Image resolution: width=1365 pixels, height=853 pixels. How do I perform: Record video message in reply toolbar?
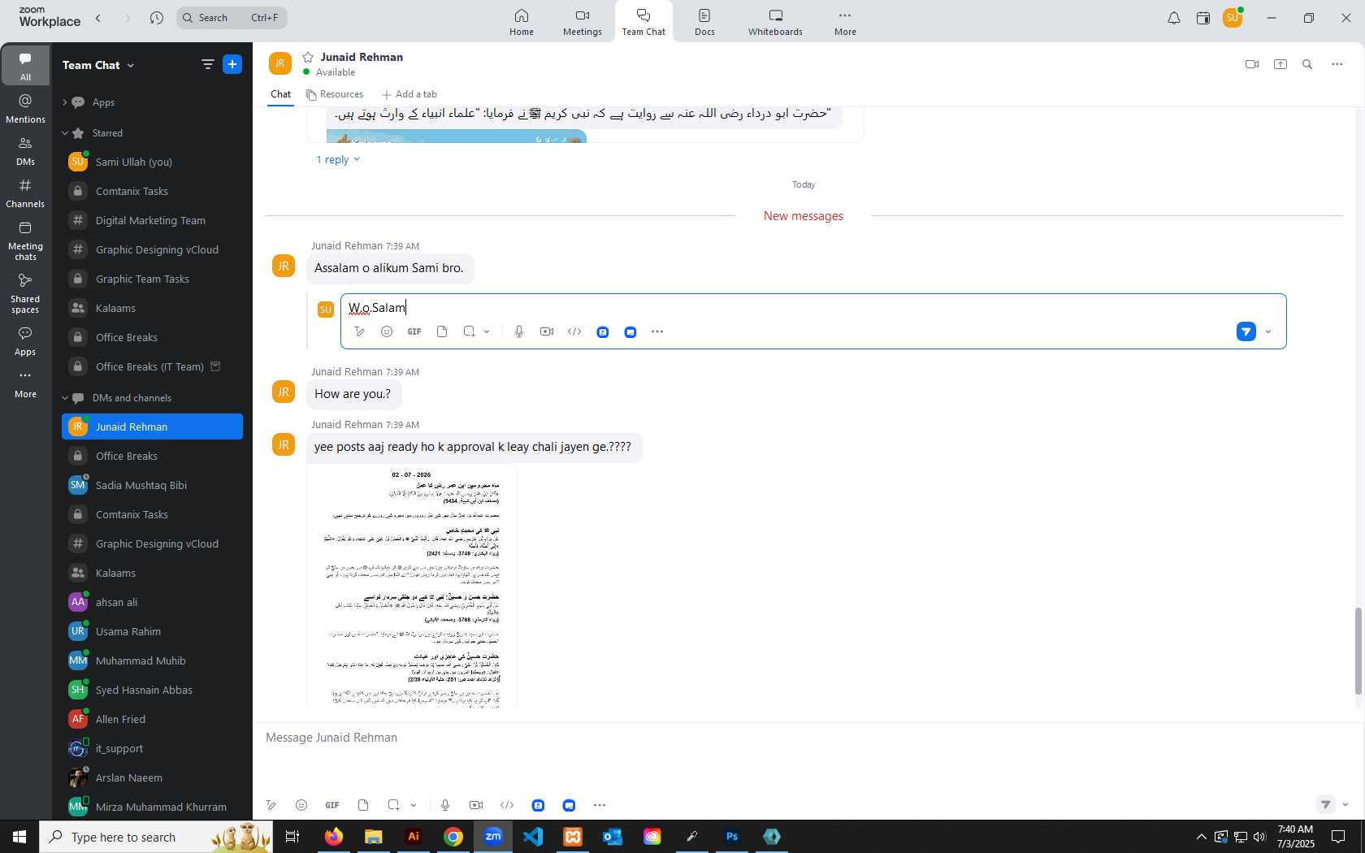tap(547, 331)
